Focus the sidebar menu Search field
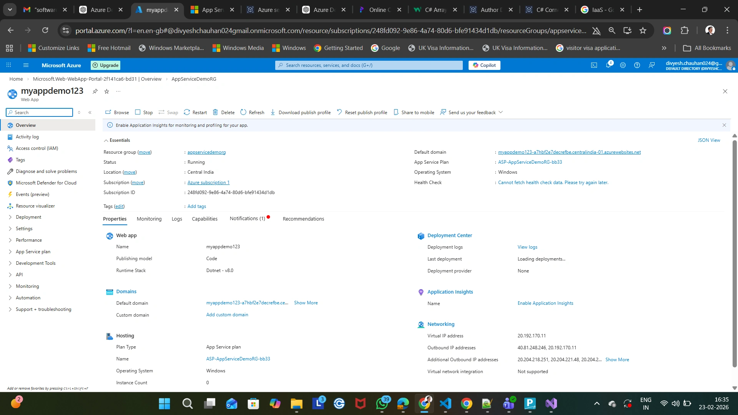 point(40,113)
